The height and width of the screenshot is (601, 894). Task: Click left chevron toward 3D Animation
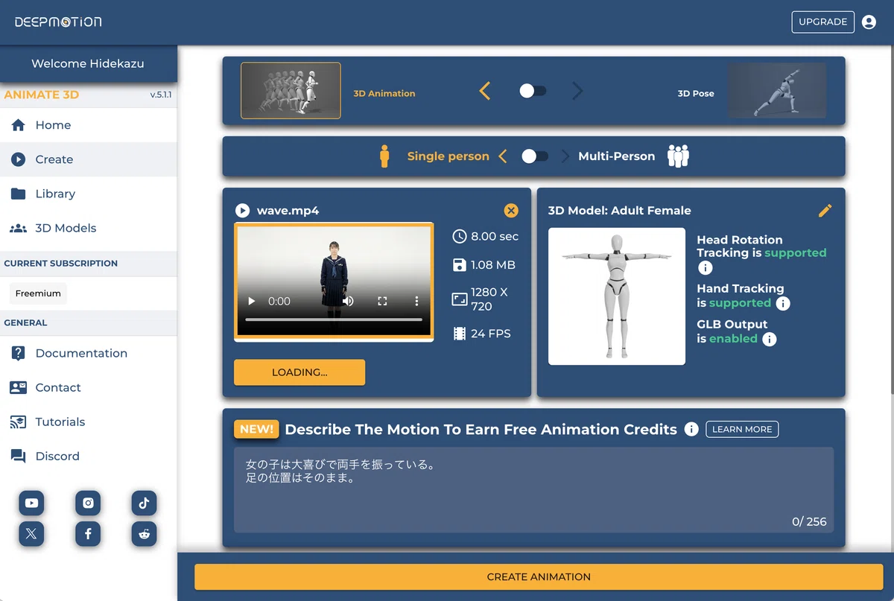[485, 92]
